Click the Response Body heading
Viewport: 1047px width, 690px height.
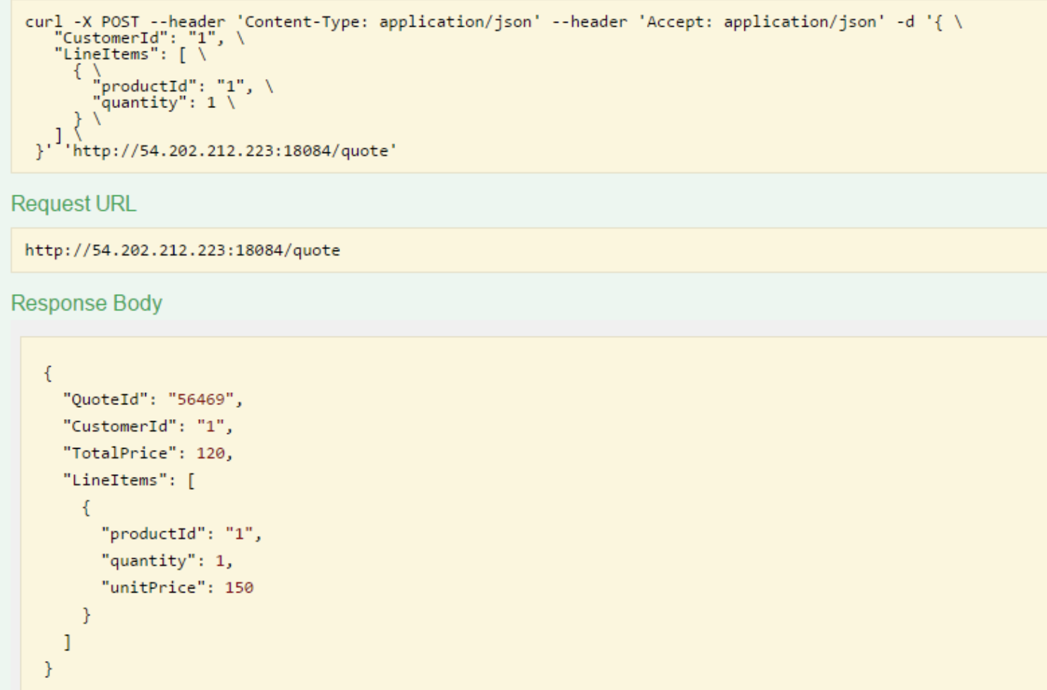coord(86,303)
